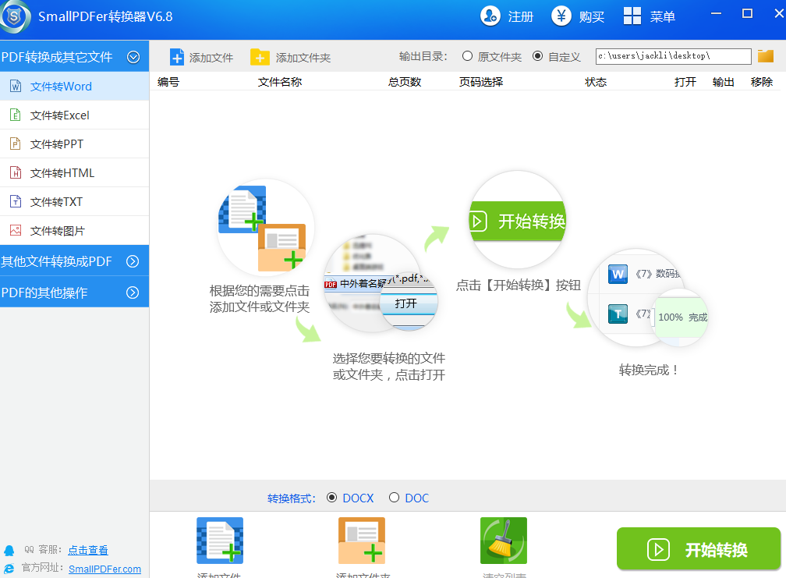The image size is (786, 578).
Task: Click the 注册 label in title bar
Action: tap(521, 16)
